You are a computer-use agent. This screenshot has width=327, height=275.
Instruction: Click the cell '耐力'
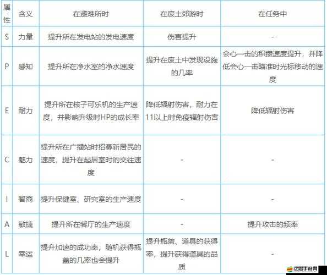click(26, 111)
